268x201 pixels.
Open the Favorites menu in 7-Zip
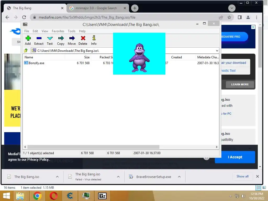coord(58,31)
